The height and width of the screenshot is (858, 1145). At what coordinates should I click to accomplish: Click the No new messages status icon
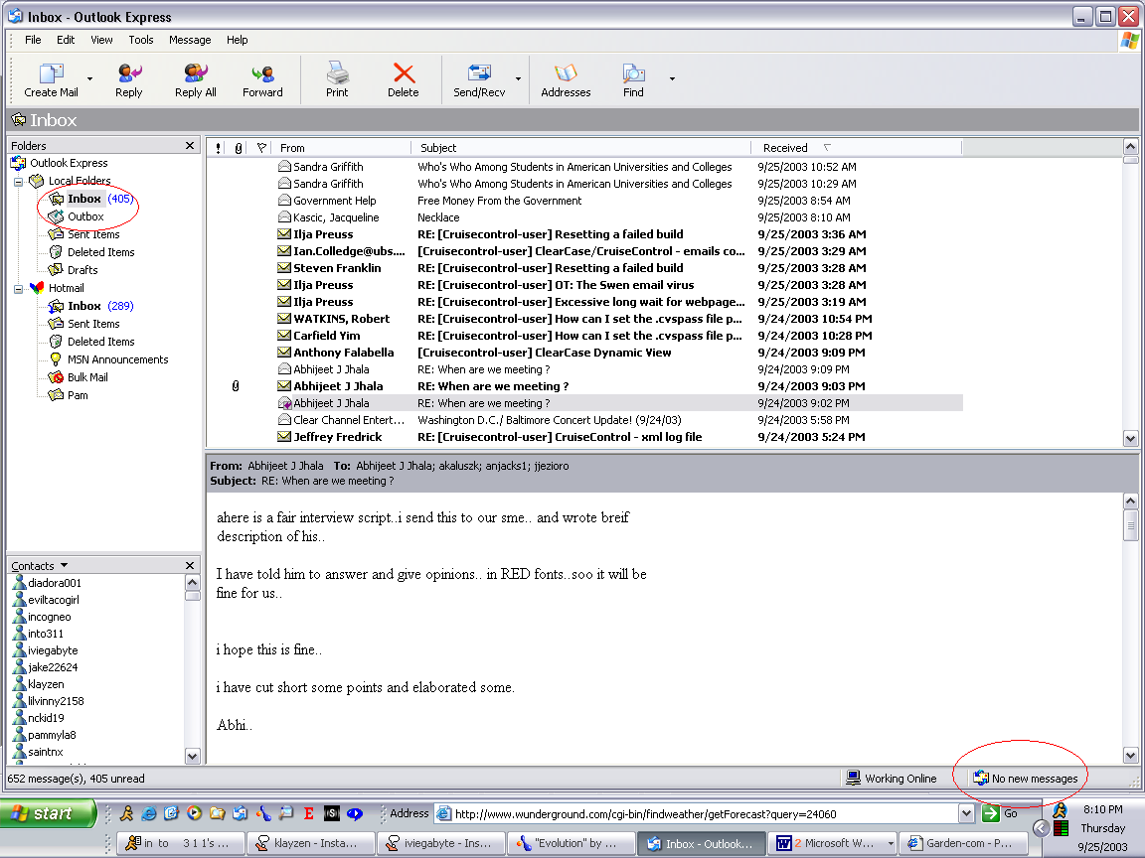pos(981,779)
